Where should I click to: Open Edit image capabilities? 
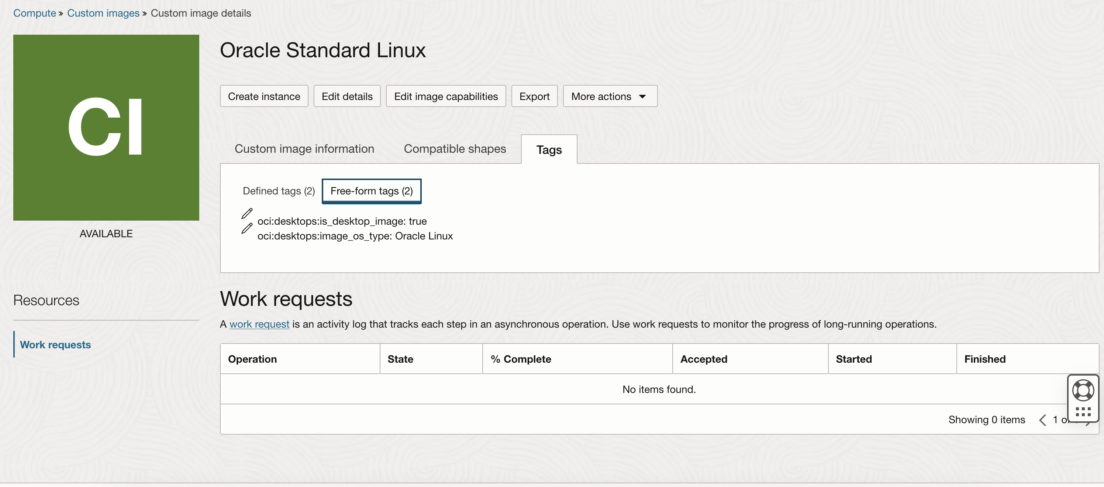click(446, 96)
